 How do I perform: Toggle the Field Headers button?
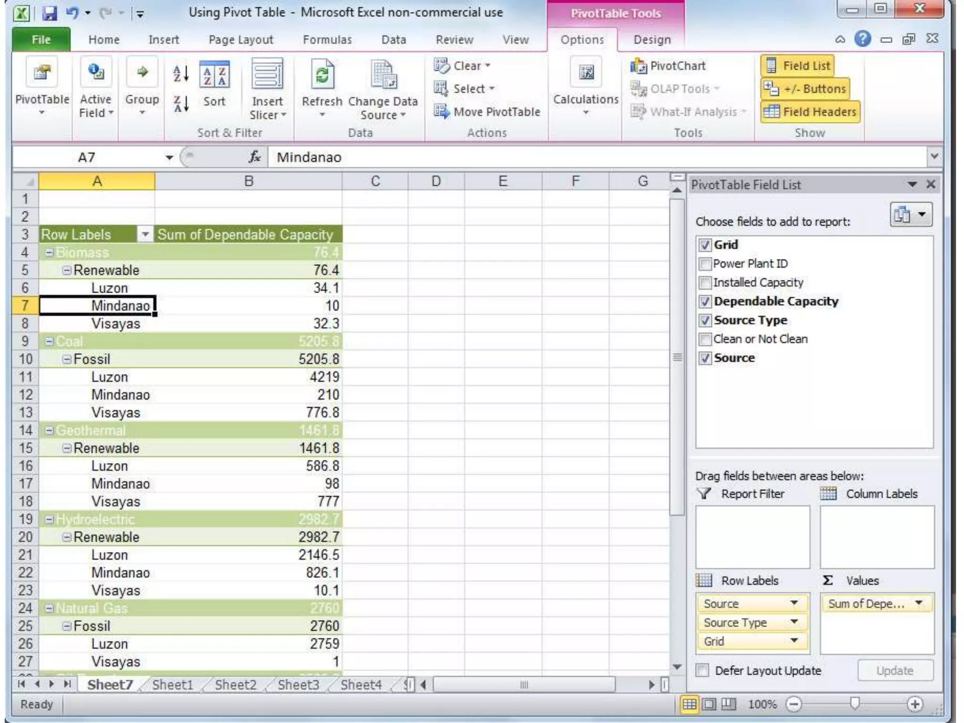tap(810, 112)
